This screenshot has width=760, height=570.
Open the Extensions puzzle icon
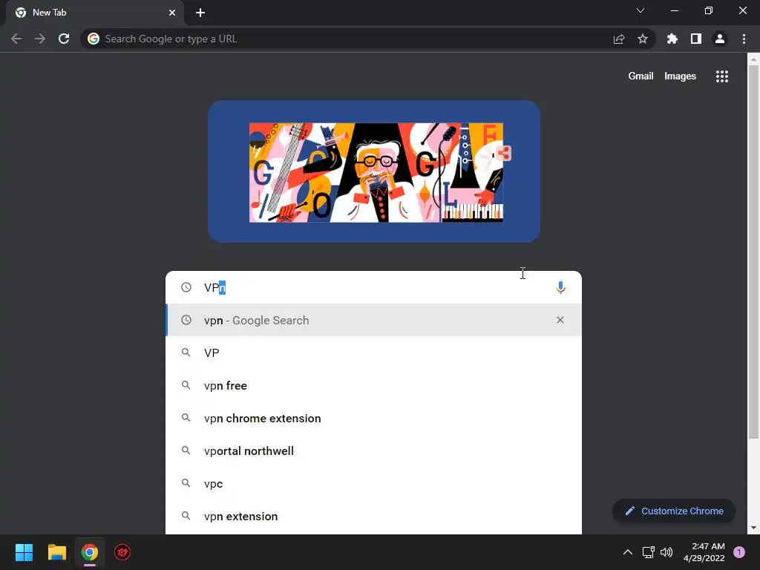click(x=672, y=39)
